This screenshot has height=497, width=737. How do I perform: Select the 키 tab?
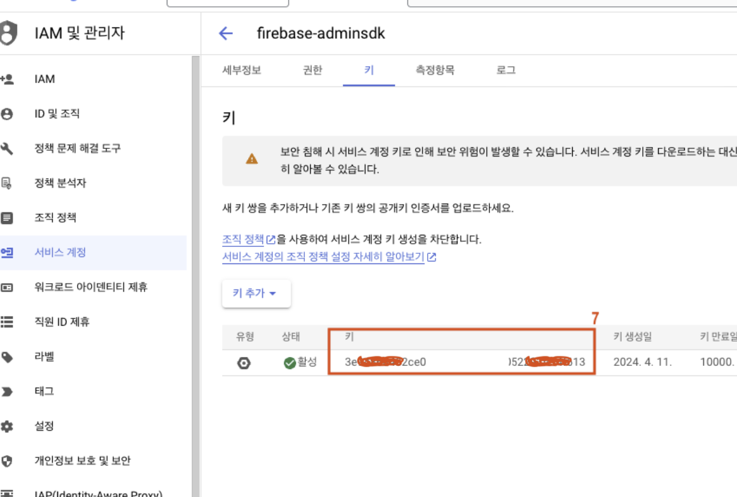[369, 70]
